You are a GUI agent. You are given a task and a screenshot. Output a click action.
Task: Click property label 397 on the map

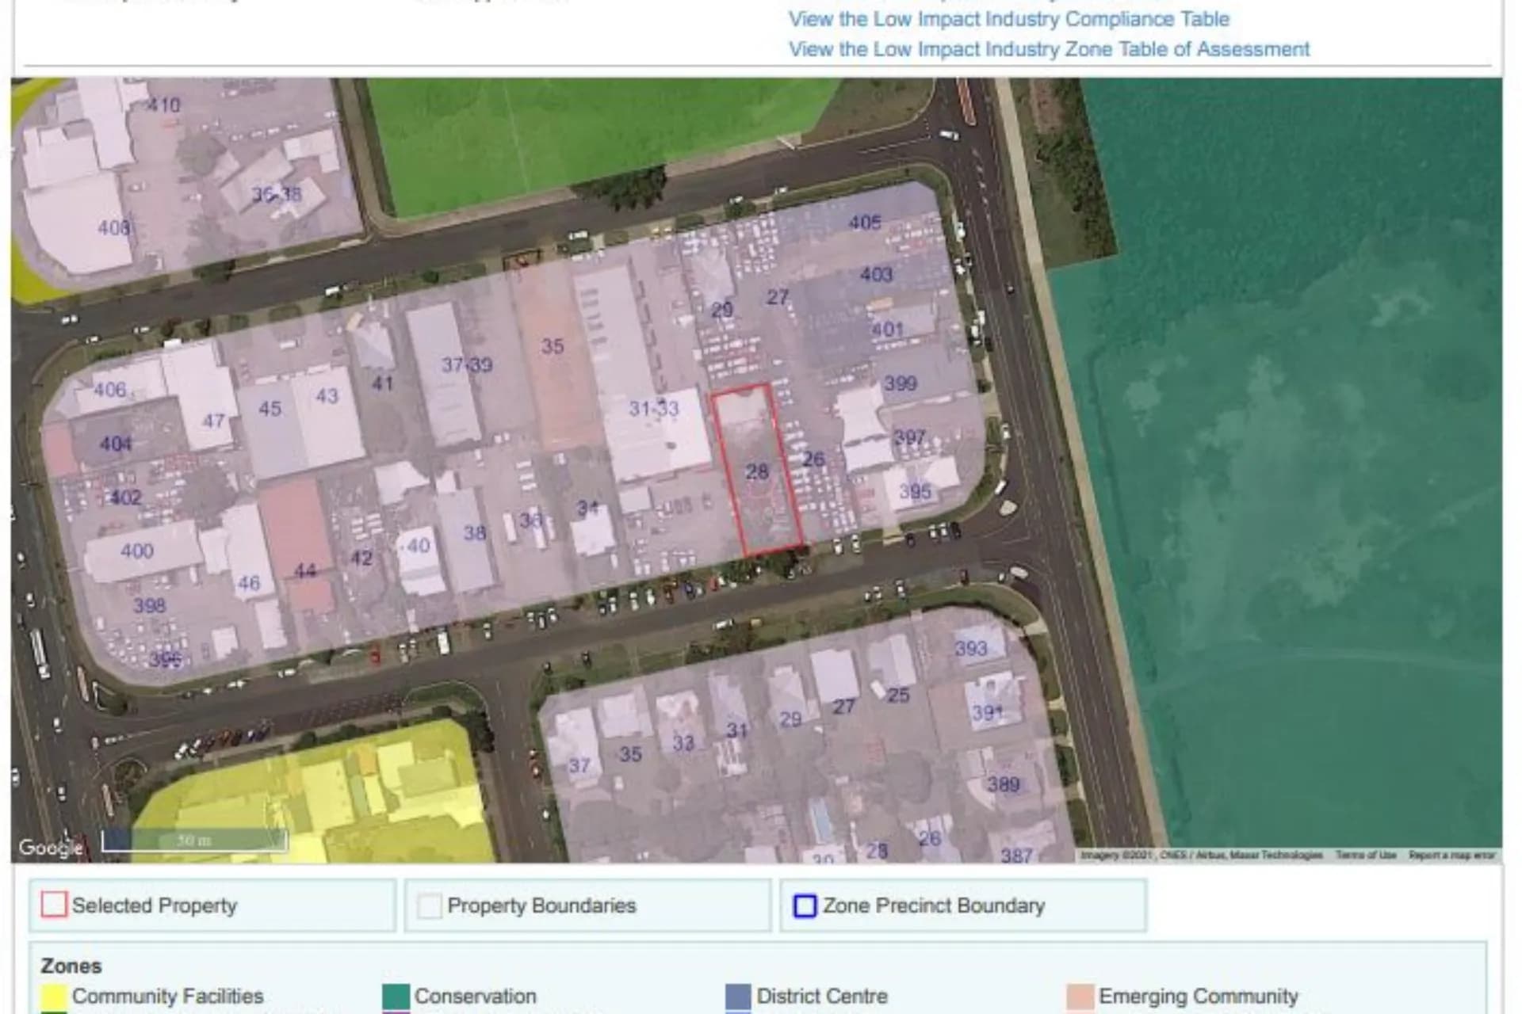click(x=909, y=437)
